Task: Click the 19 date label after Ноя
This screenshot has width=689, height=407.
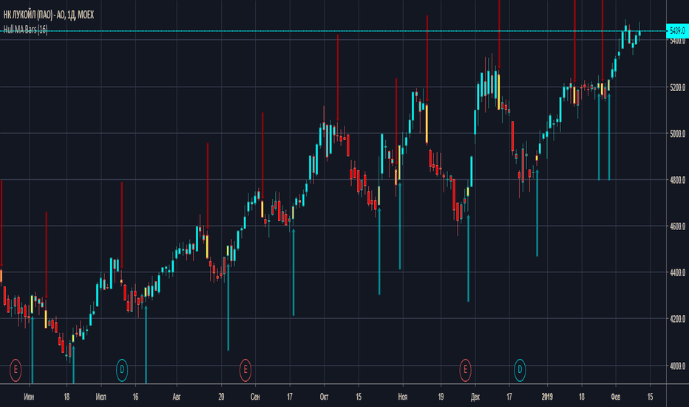Action: click(441, 397)
